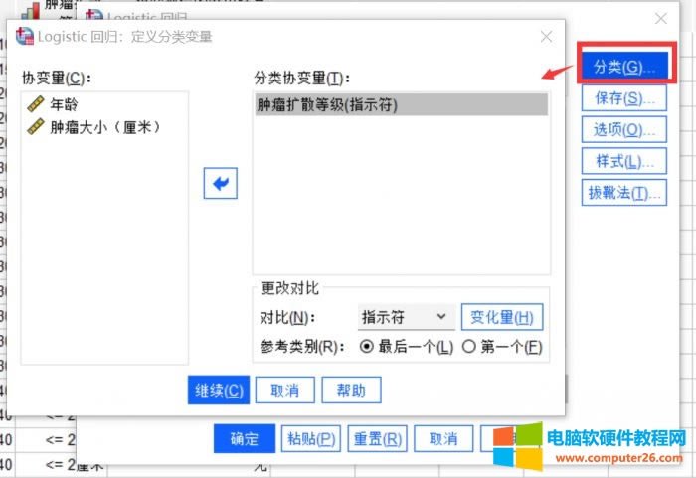Close the 定义分类变量 dialog

point(547,37)
